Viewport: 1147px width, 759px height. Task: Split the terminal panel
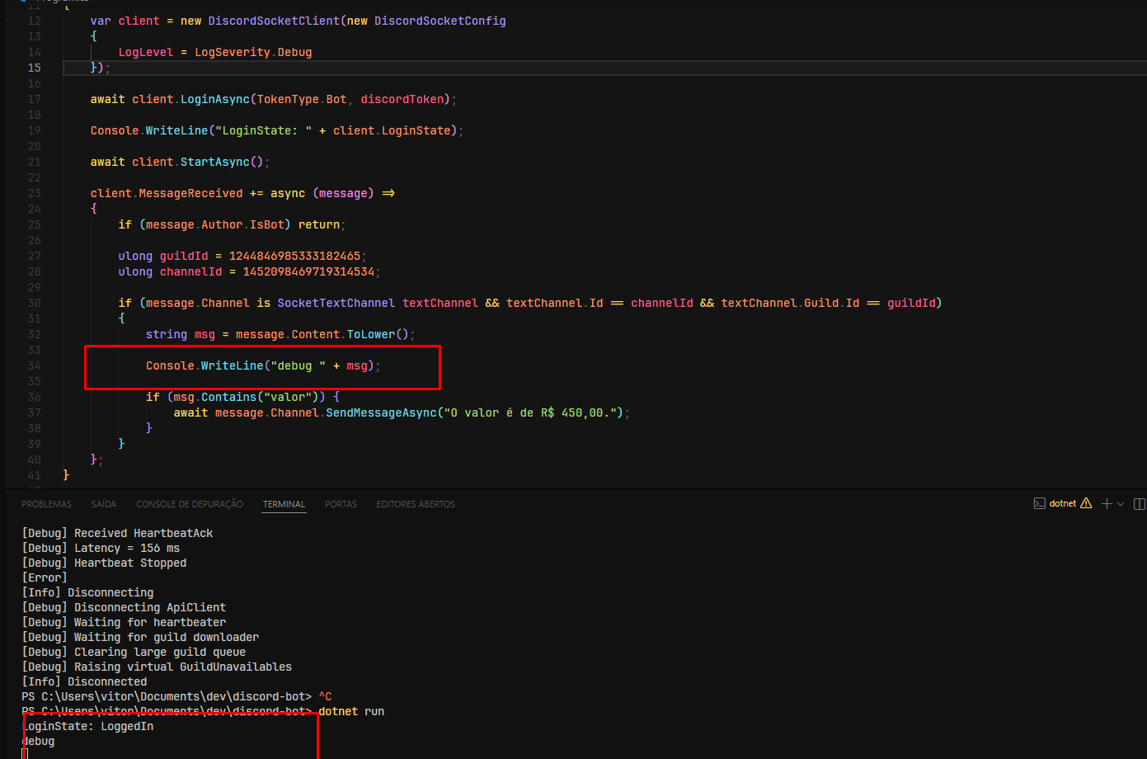point(1140,503)
